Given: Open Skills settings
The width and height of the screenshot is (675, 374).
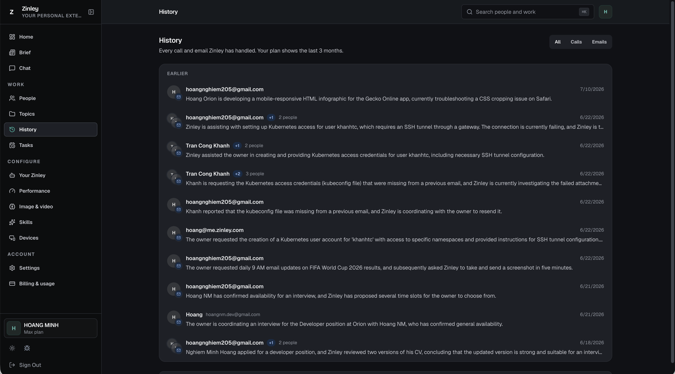Looking at the screenshot, I should 51,222.
